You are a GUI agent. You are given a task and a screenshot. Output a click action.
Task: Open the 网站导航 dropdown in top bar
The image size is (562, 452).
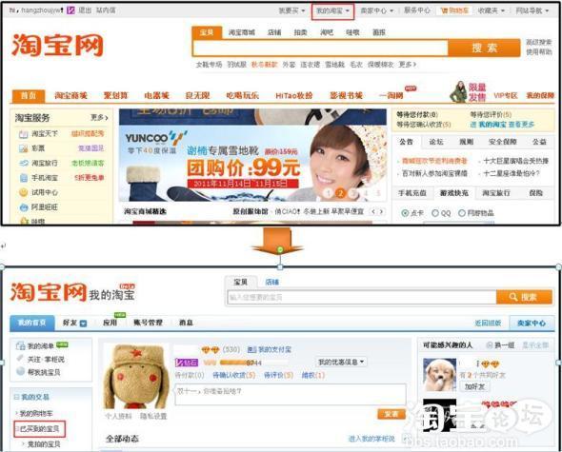coord(532,10)
